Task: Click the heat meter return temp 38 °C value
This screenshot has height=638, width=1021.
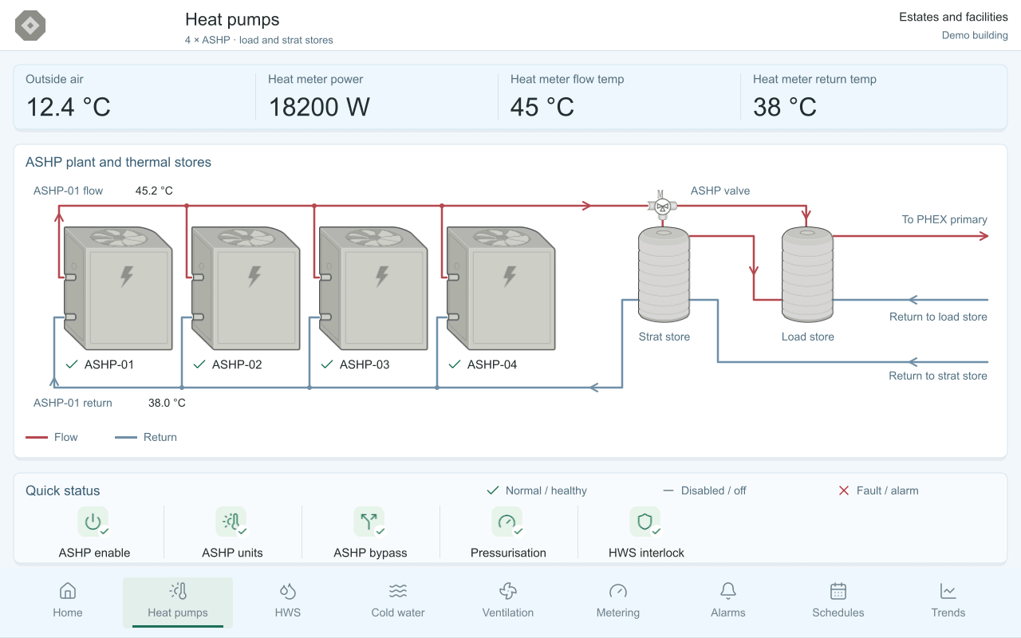Action: [x=785, y=107]
